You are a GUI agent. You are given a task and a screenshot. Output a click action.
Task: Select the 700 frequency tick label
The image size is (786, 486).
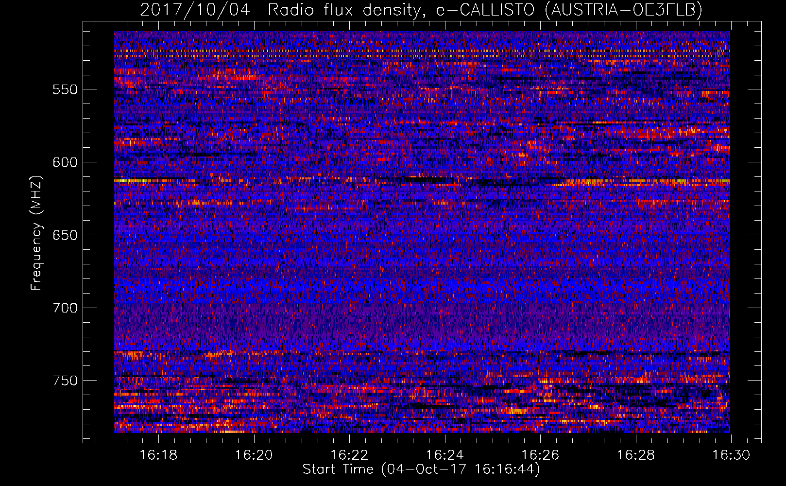point(65,308)
